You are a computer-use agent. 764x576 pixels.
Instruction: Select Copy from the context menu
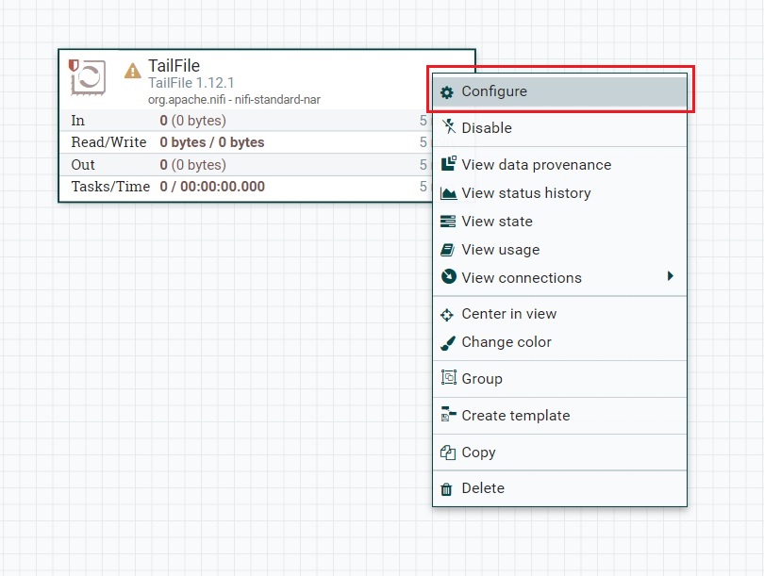(559, 453)
